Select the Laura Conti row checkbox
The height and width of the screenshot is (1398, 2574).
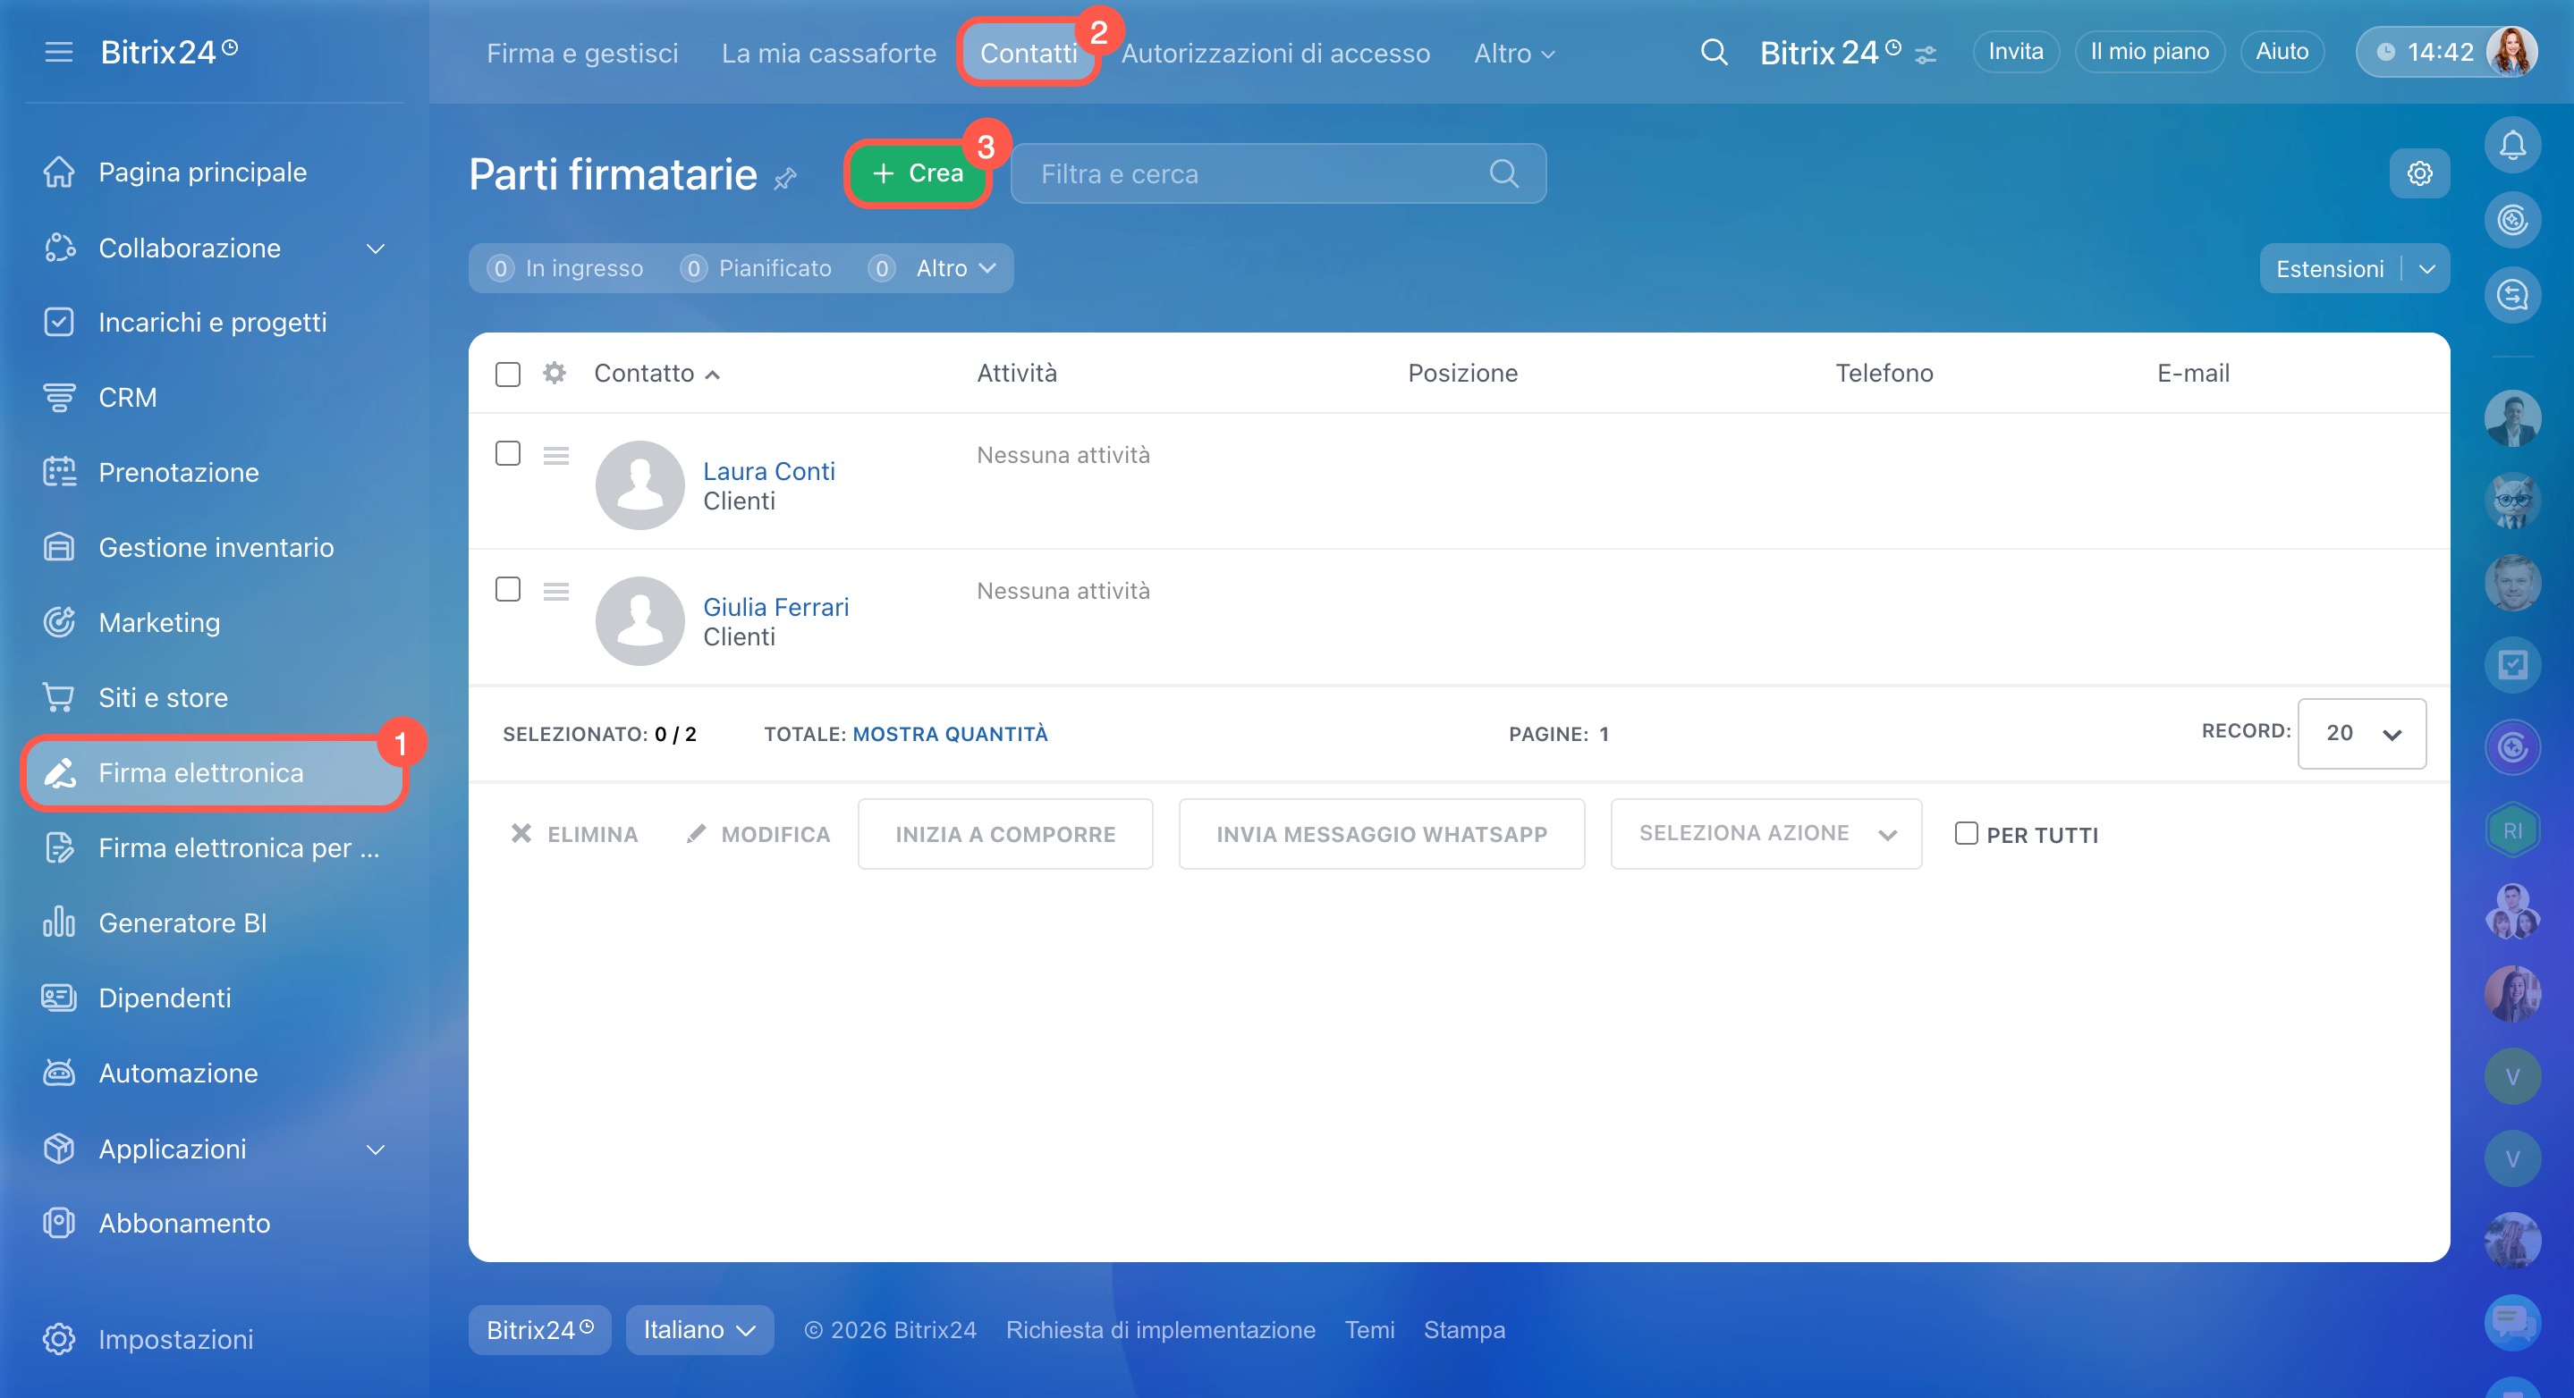(x=508, y=453)
